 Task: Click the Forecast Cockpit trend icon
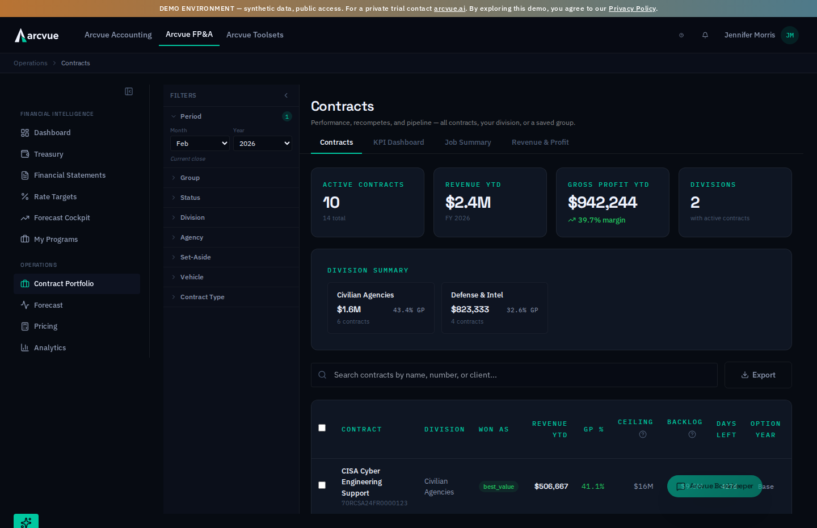point(25,218)
